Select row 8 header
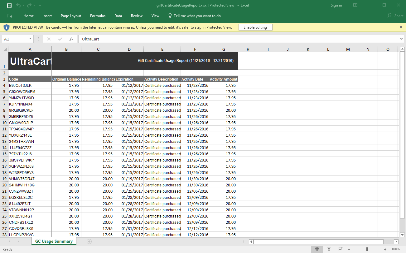 click(4, 110)
